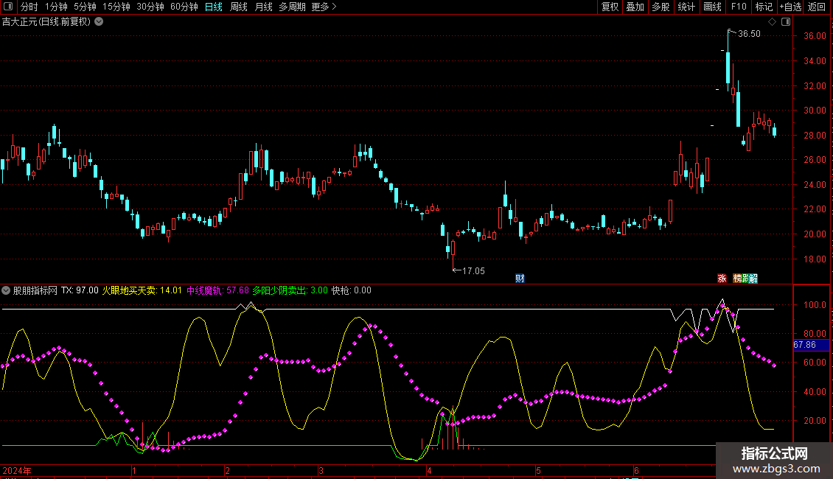The width and height of the screenshot is (833, 479).
Task: Click month 6 on the time axis
Action: [x=636, y=471]
